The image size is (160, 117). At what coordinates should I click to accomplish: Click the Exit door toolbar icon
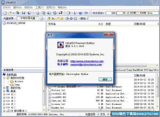click(x=86, y=13)
